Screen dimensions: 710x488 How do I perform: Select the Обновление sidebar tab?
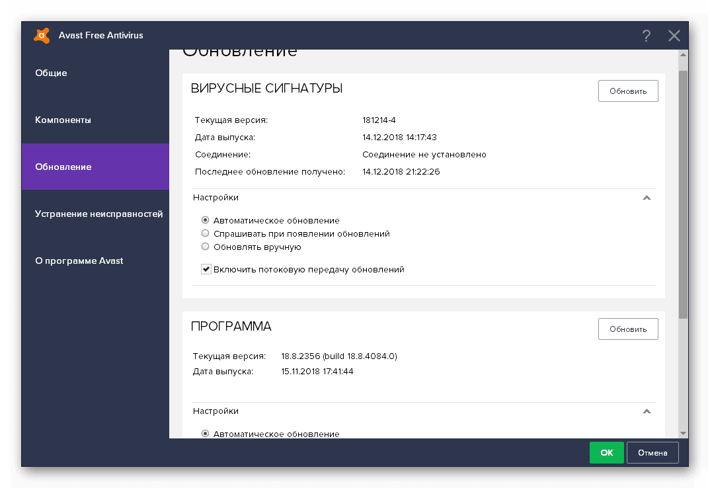[63, 167]
